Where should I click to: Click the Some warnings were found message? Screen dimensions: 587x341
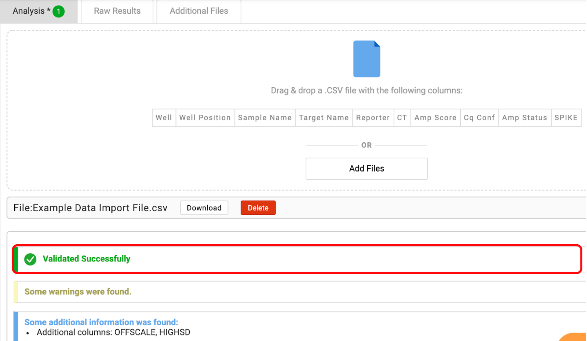78,292
